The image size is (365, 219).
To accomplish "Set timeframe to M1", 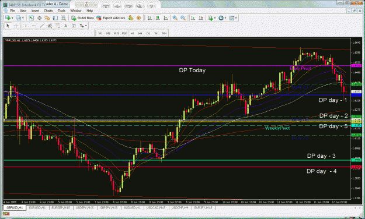I will [x=100, y=33].
